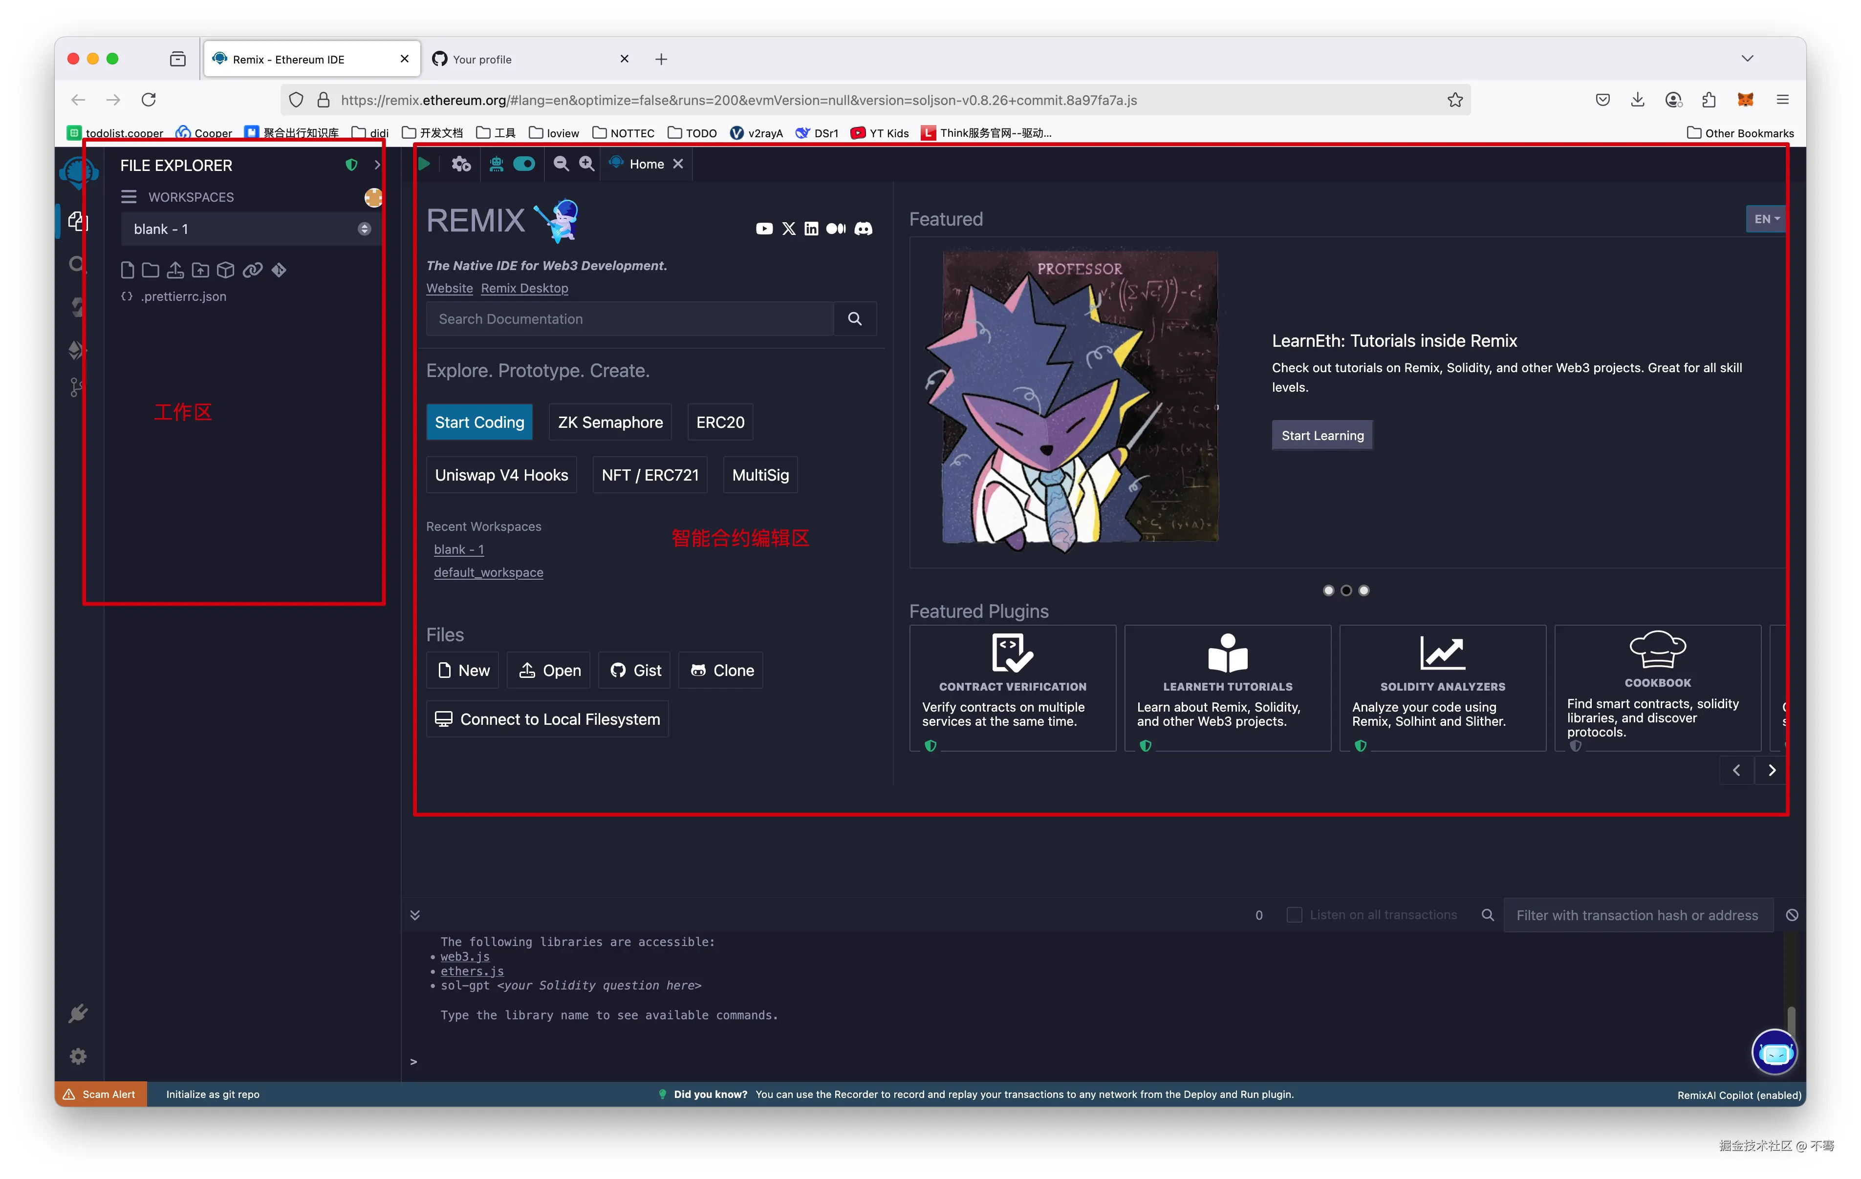Open the Plugin Manager plug icon

point(78,1013)
